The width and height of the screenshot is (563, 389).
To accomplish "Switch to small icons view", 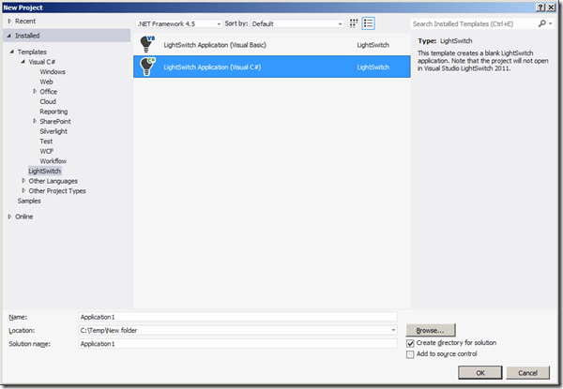I will click(354, 23).
